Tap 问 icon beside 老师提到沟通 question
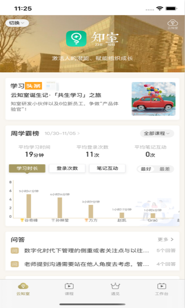The height and width of the screenshot is (308, 185). [15, 264]
